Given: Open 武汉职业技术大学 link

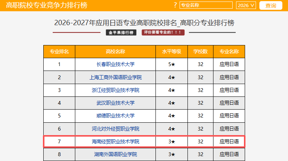Looking at the screenshot, I should pyautogui.click(x=116, y=103).
